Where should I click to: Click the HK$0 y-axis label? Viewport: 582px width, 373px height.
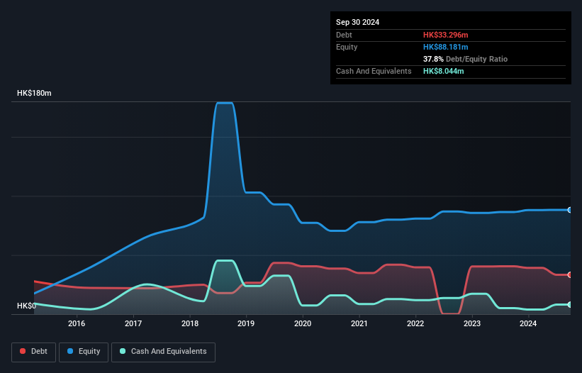pyautogui.click(x=27, y=306)
